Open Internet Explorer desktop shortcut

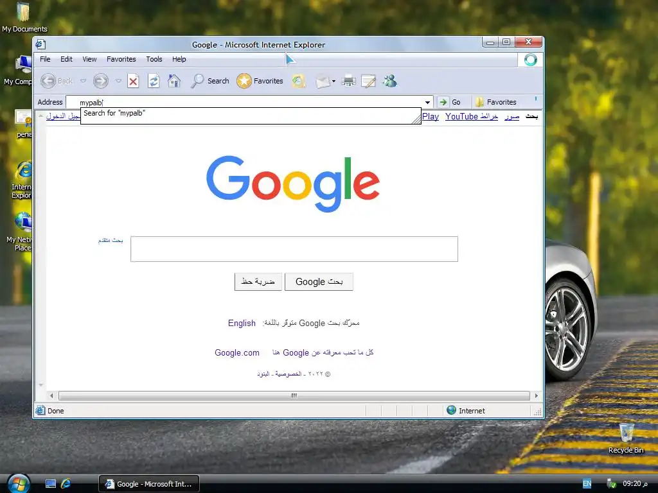click(22, 180)
